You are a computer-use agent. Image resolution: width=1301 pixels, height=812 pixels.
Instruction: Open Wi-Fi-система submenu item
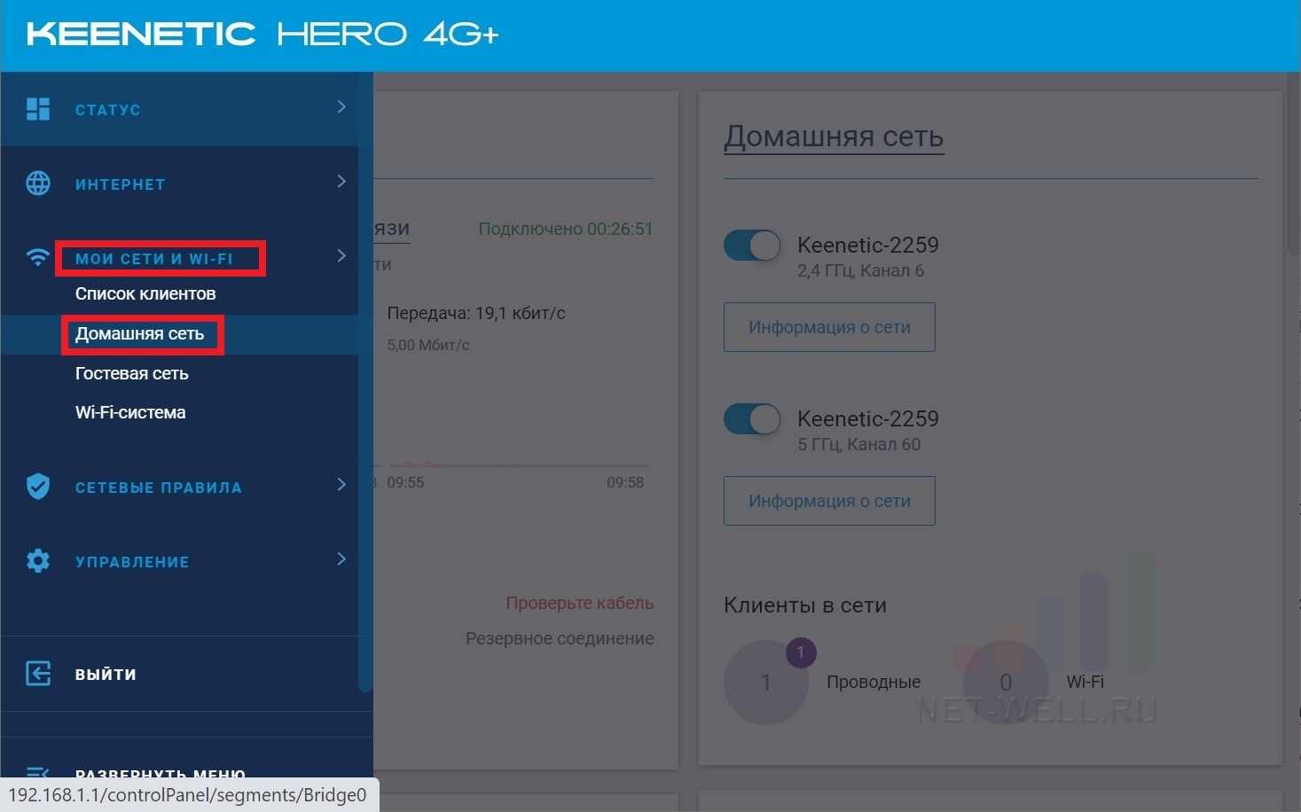[130, 412]
